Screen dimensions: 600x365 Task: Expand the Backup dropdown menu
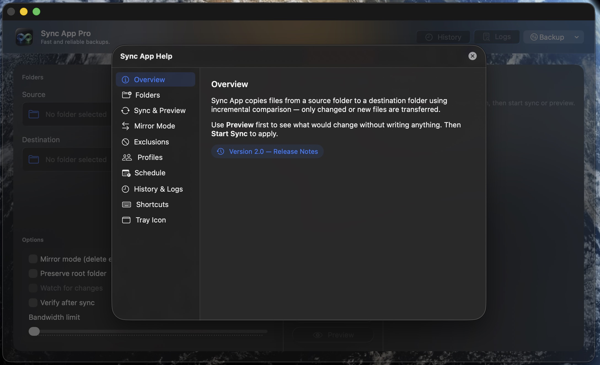click(576, 37)
